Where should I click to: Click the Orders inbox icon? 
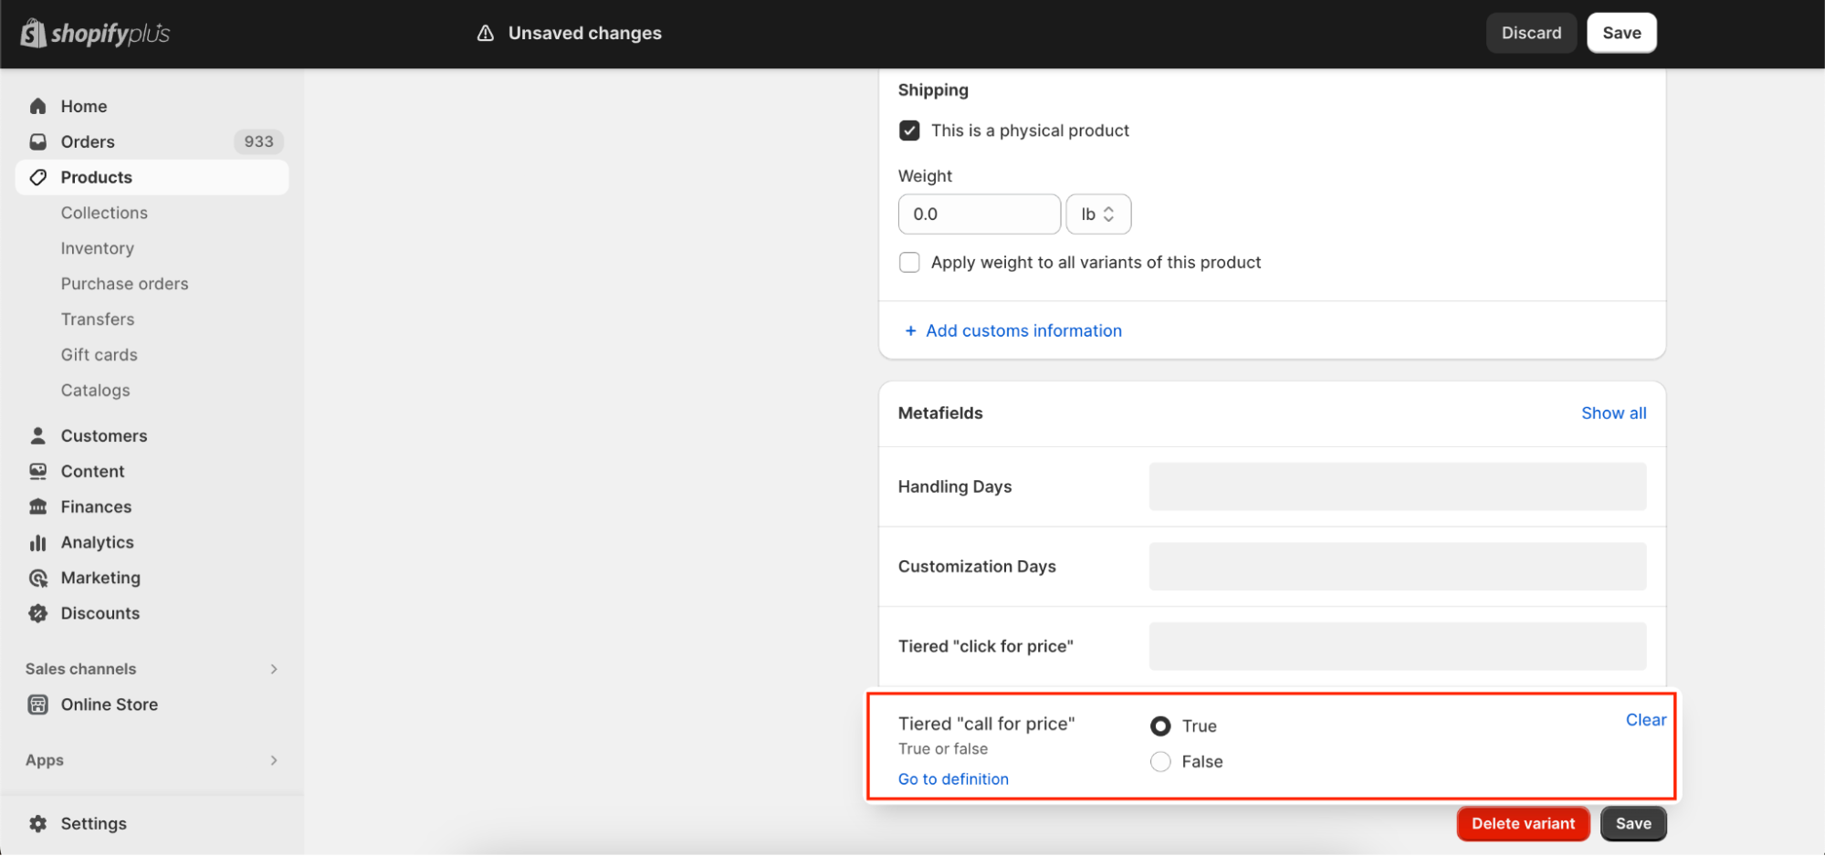(x=37, y=141)
